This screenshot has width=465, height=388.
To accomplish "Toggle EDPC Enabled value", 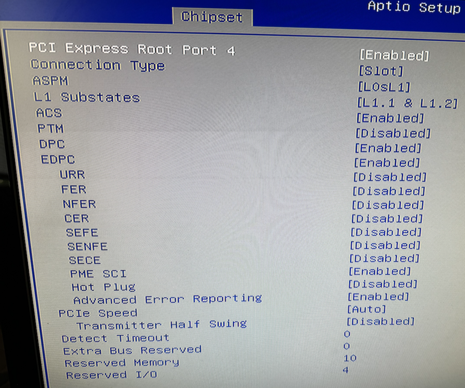I will point(387,162).
